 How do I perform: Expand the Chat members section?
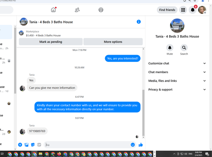pyautogui.click(x=177, y=72)
